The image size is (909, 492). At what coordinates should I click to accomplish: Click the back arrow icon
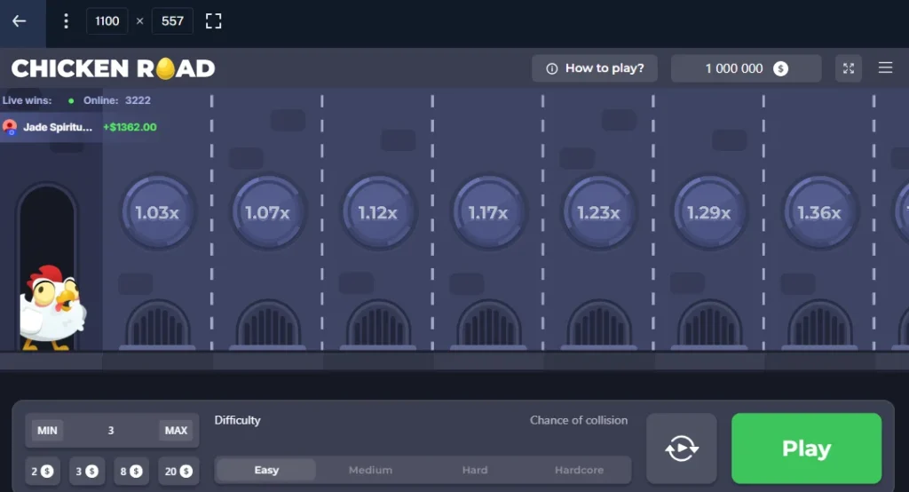[20, 21]
